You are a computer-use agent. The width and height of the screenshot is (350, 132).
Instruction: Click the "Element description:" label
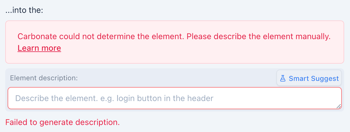click(44, 78)
